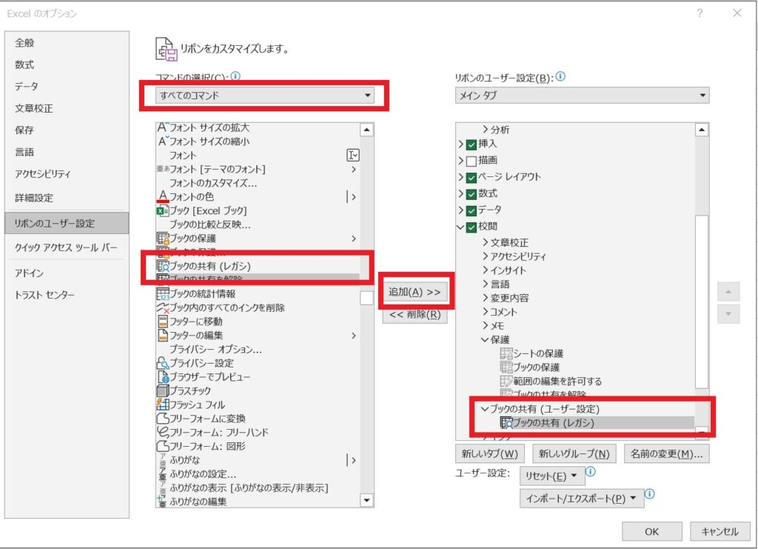Open the メイン タブ dropdown
Viewport: 758px width, 549px height.
coord(582,96)
